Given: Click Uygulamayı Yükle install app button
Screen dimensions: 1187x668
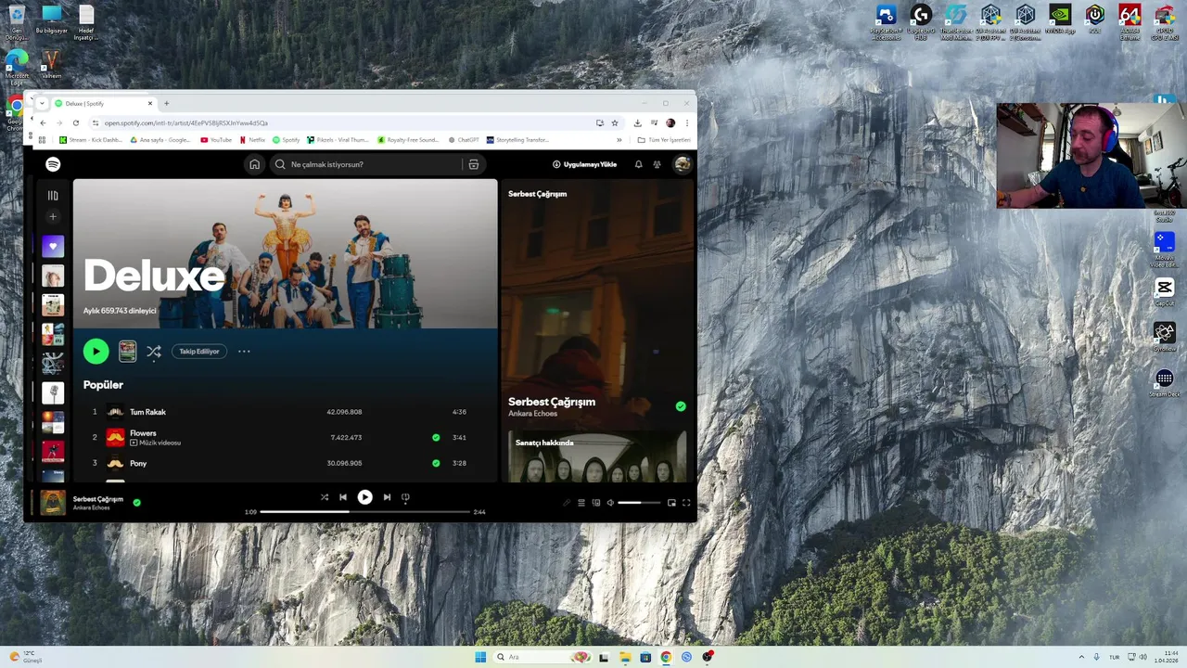Looking at the screenshot, I should pyautogui.click(x=584, y=164).
